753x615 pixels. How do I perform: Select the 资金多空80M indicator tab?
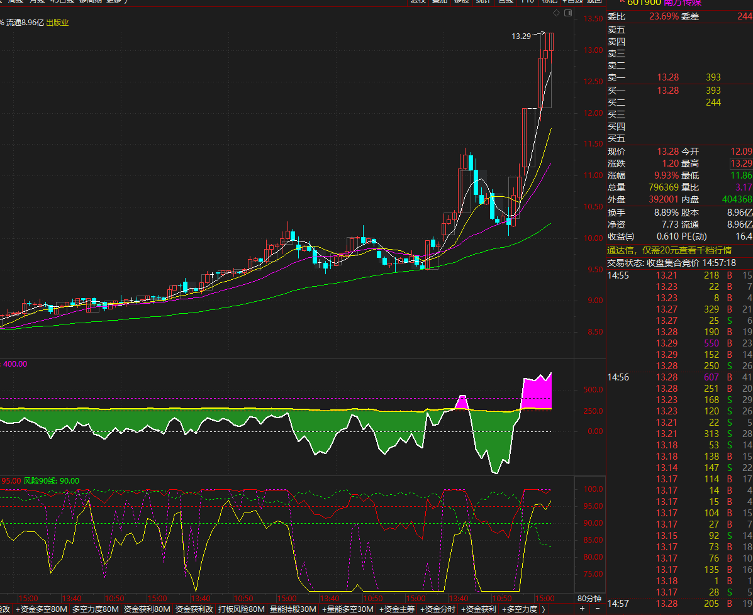coord(41,609)
